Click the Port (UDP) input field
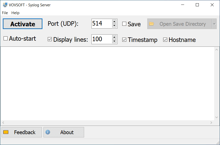The image size is (220, 145). point(102,23)
